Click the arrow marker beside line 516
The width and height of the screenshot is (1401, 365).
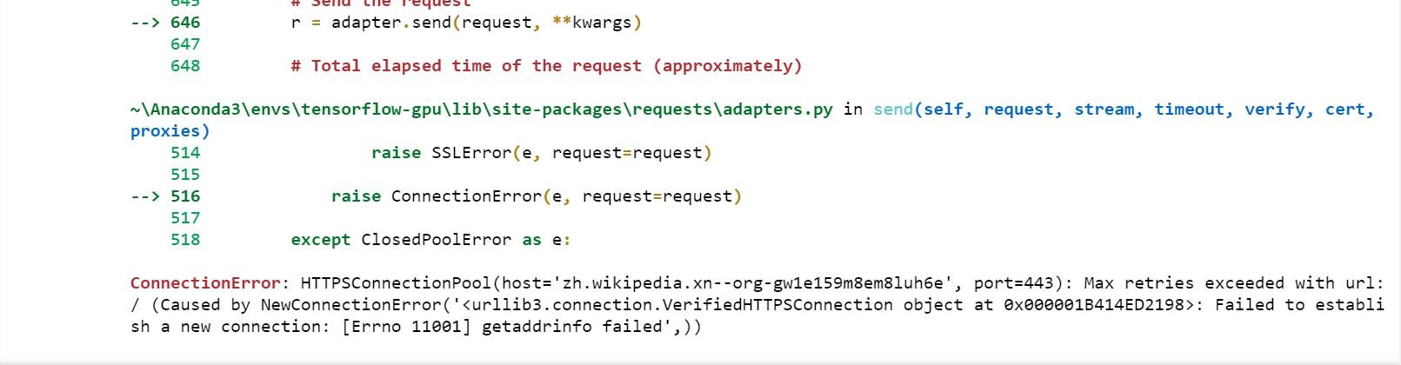point(145,196)
